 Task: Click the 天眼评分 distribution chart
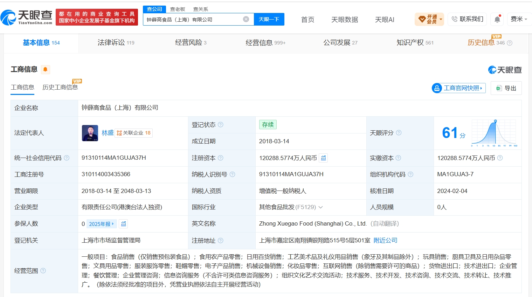[494, 133]
